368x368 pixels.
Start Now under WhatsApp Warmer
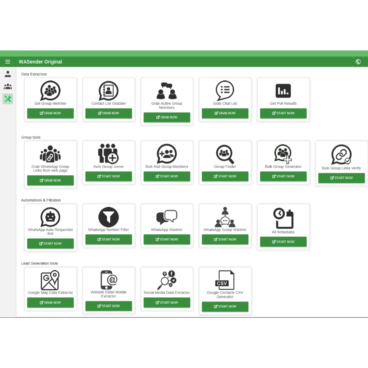coord(167,239)
